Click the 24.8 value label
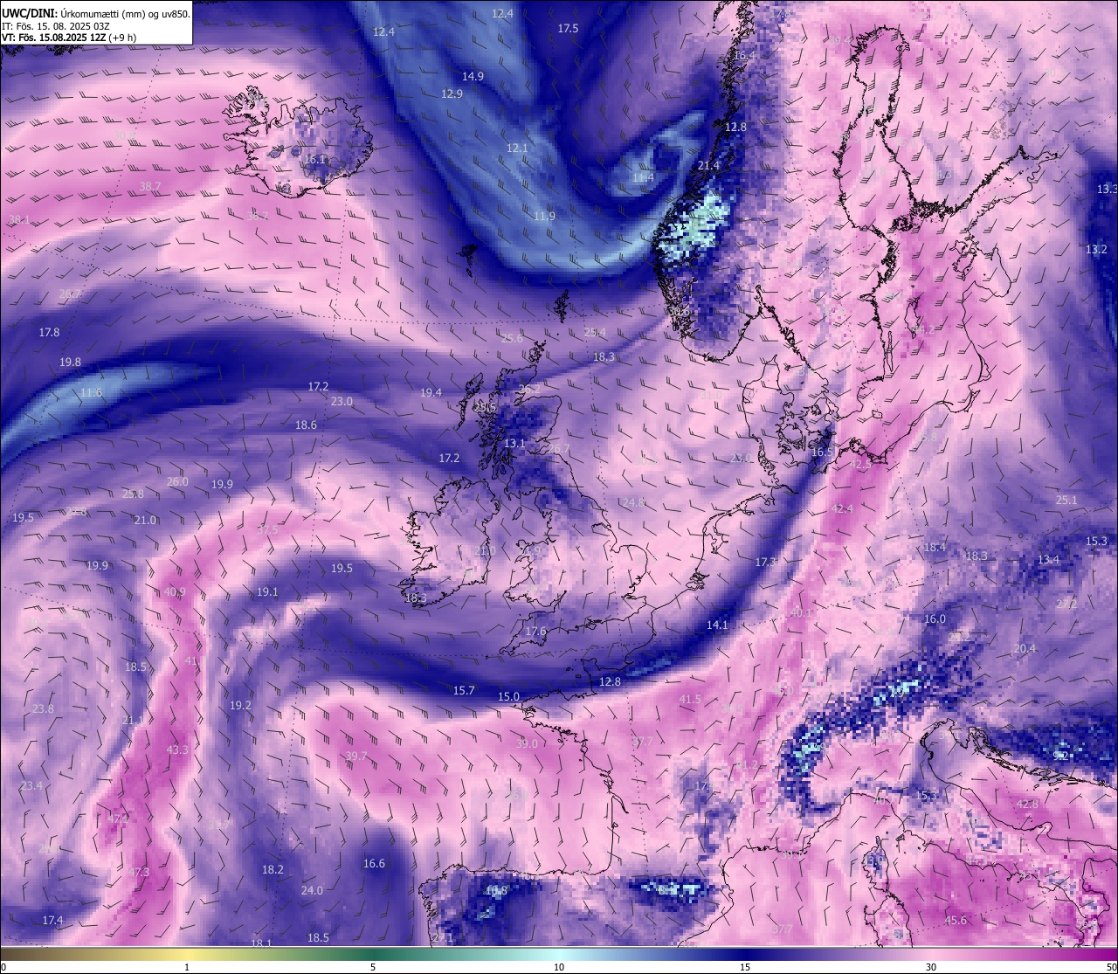Image resolution: width=1118 pixels, height=974 pixels. pos(633,502)
